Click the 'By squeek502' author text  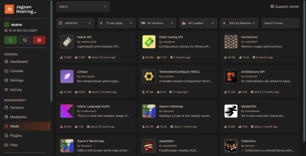pyautogui.click(x=168, y=146)
